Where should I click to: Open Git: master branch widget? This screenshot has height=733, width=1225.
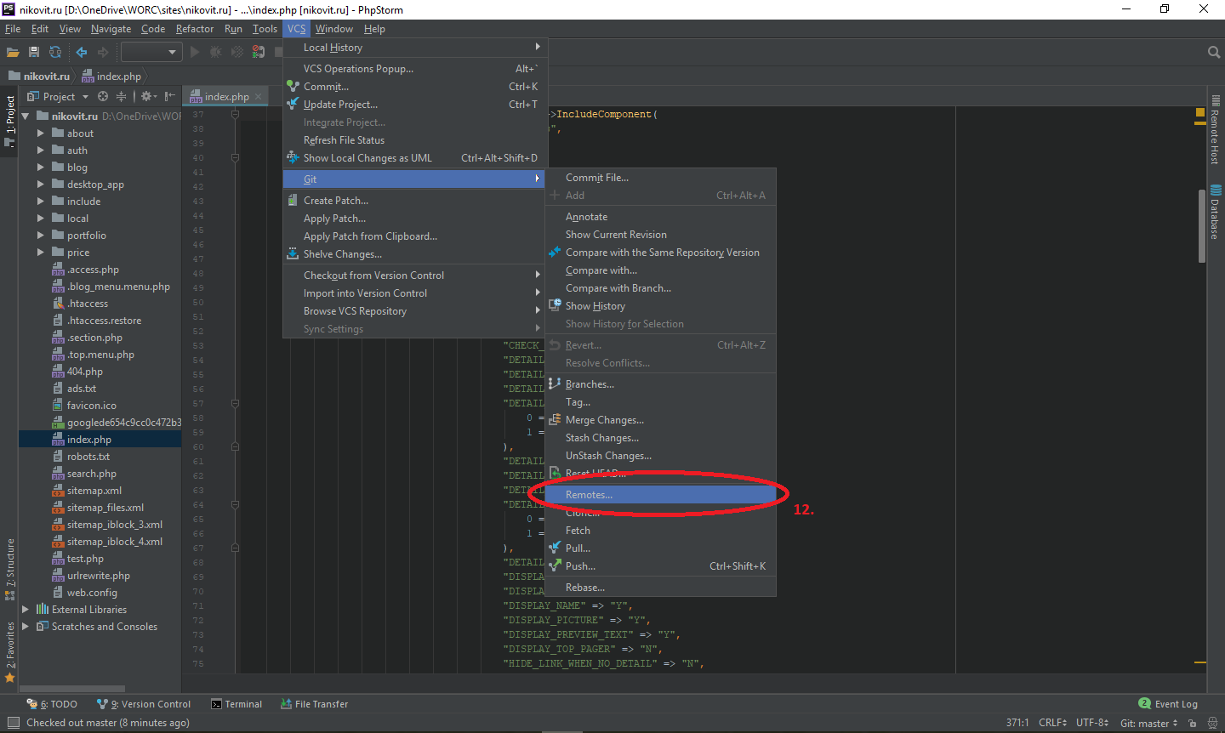[1148, 723]
